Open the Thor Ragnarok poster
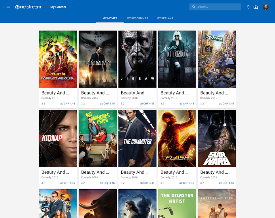275x218 pixels. [58, 59]
